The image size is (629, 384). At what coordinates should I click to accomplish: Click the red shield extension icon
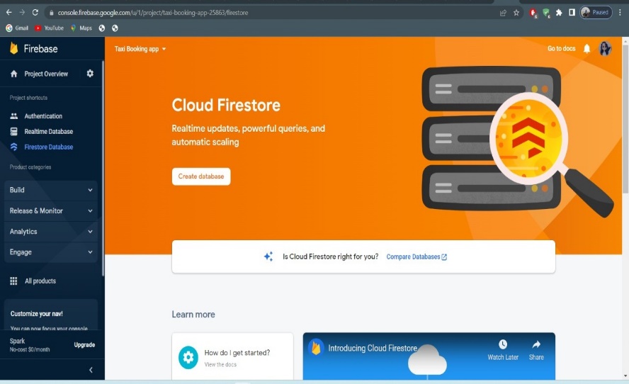point(533,13)
